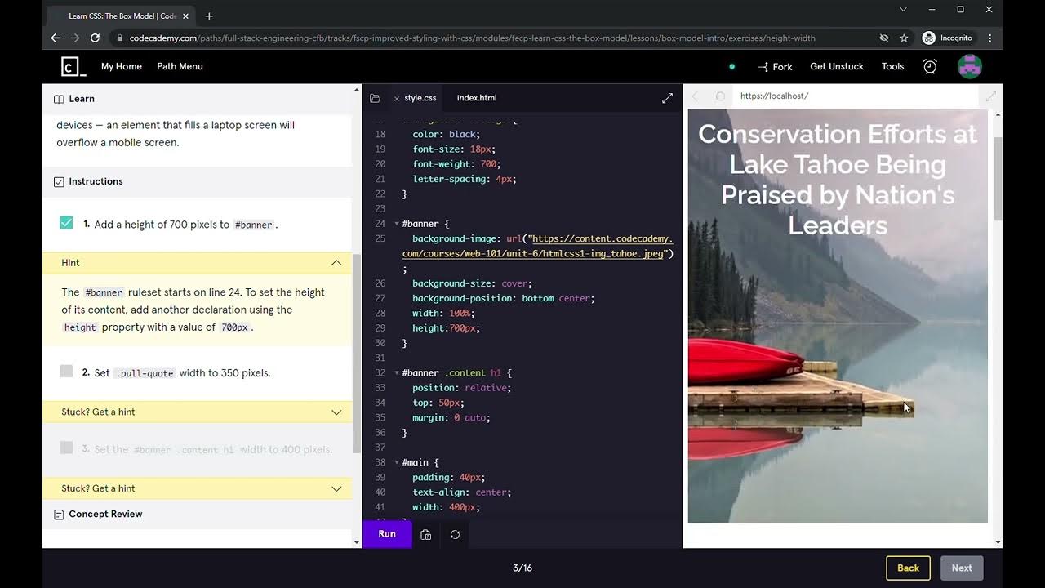Select the Learn CSS Box Model browser tab

(x=122, y=16)
